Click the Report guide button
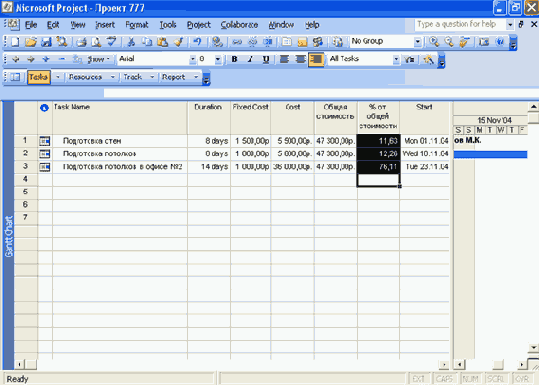The image size is (539, 385). [174, 77]
